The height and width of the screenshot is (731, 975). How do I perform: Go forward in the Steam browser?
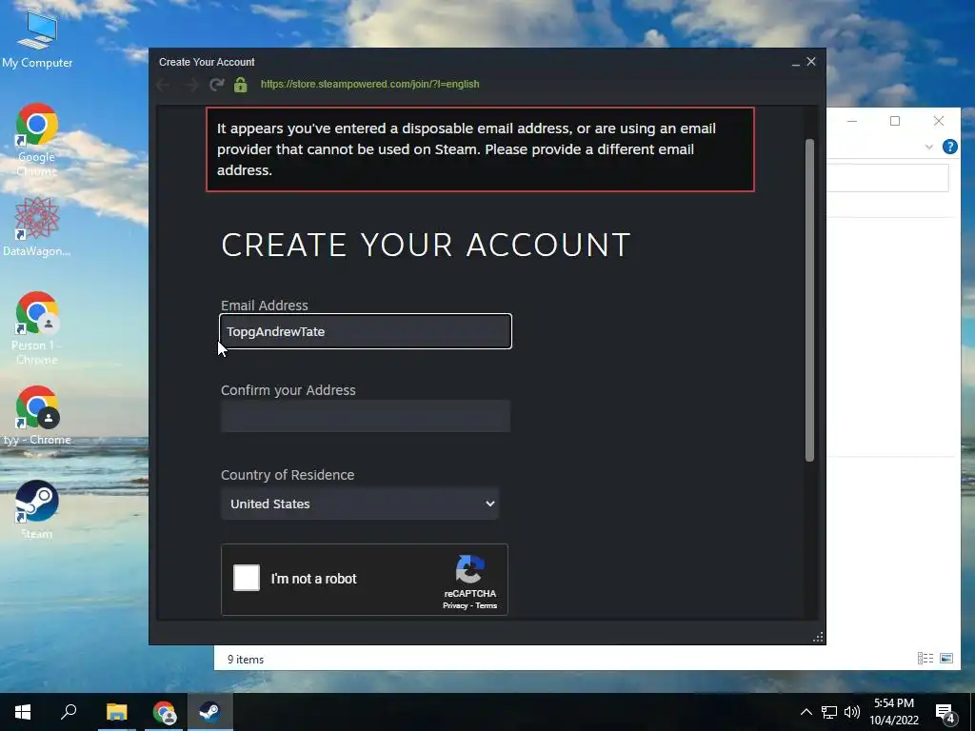point(190,85)
